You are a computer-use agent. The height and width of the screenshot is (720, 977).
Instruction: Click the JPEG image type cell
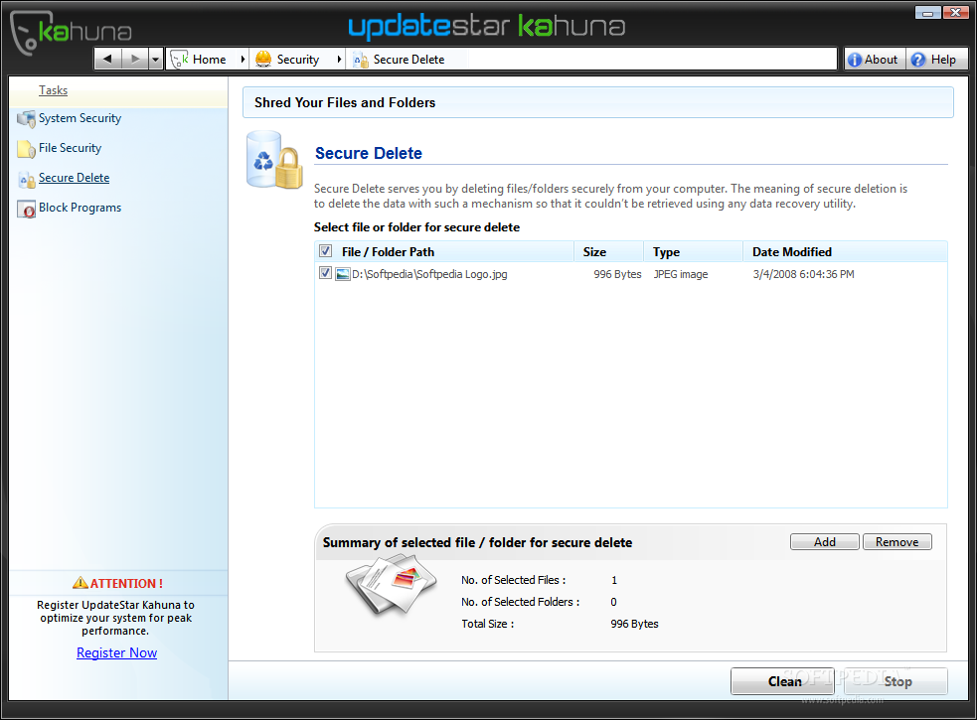681,274
